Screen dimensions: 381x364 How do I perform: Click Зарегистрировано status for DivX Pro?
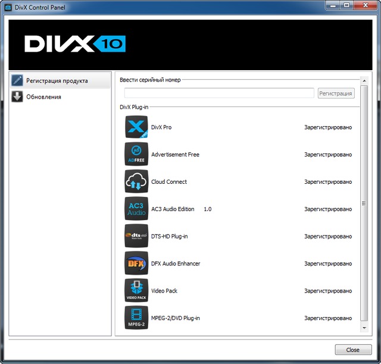pos(328,127)
